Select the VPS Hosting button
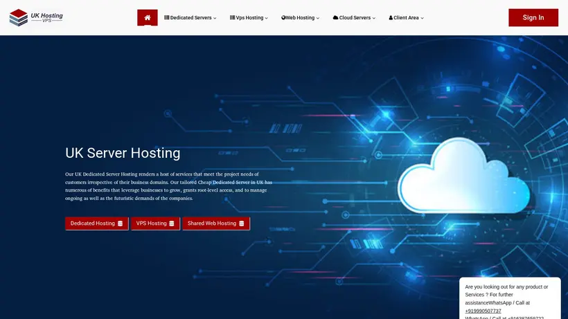 click(x=155, y=224)
